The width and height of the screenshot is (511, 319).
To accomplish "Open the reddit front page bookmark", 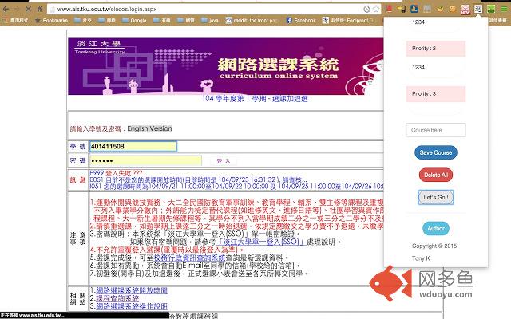I will (252, 20).
